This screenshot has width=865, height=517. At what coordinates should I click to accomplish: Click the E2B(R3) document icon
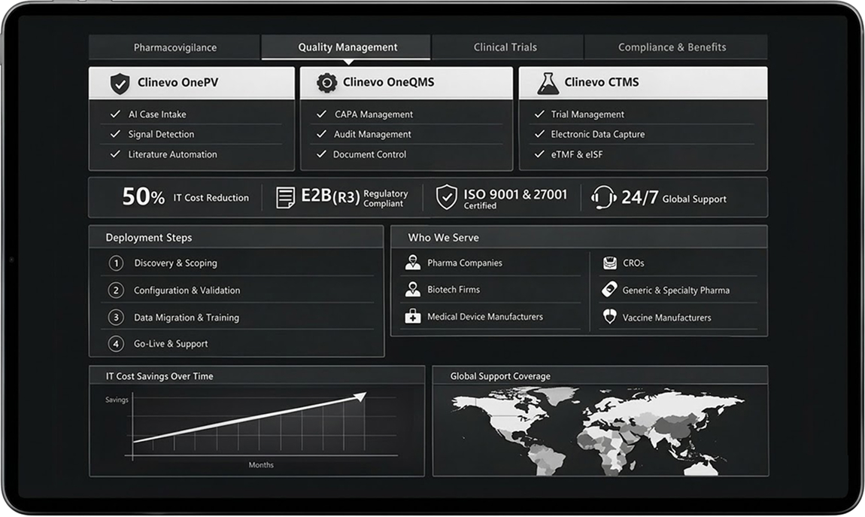pos(285,198)
